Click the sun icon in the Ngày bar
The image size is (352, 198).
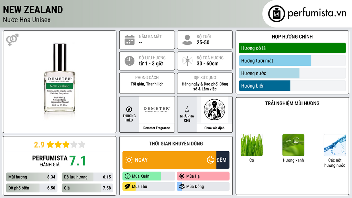(x=129, y=160)
